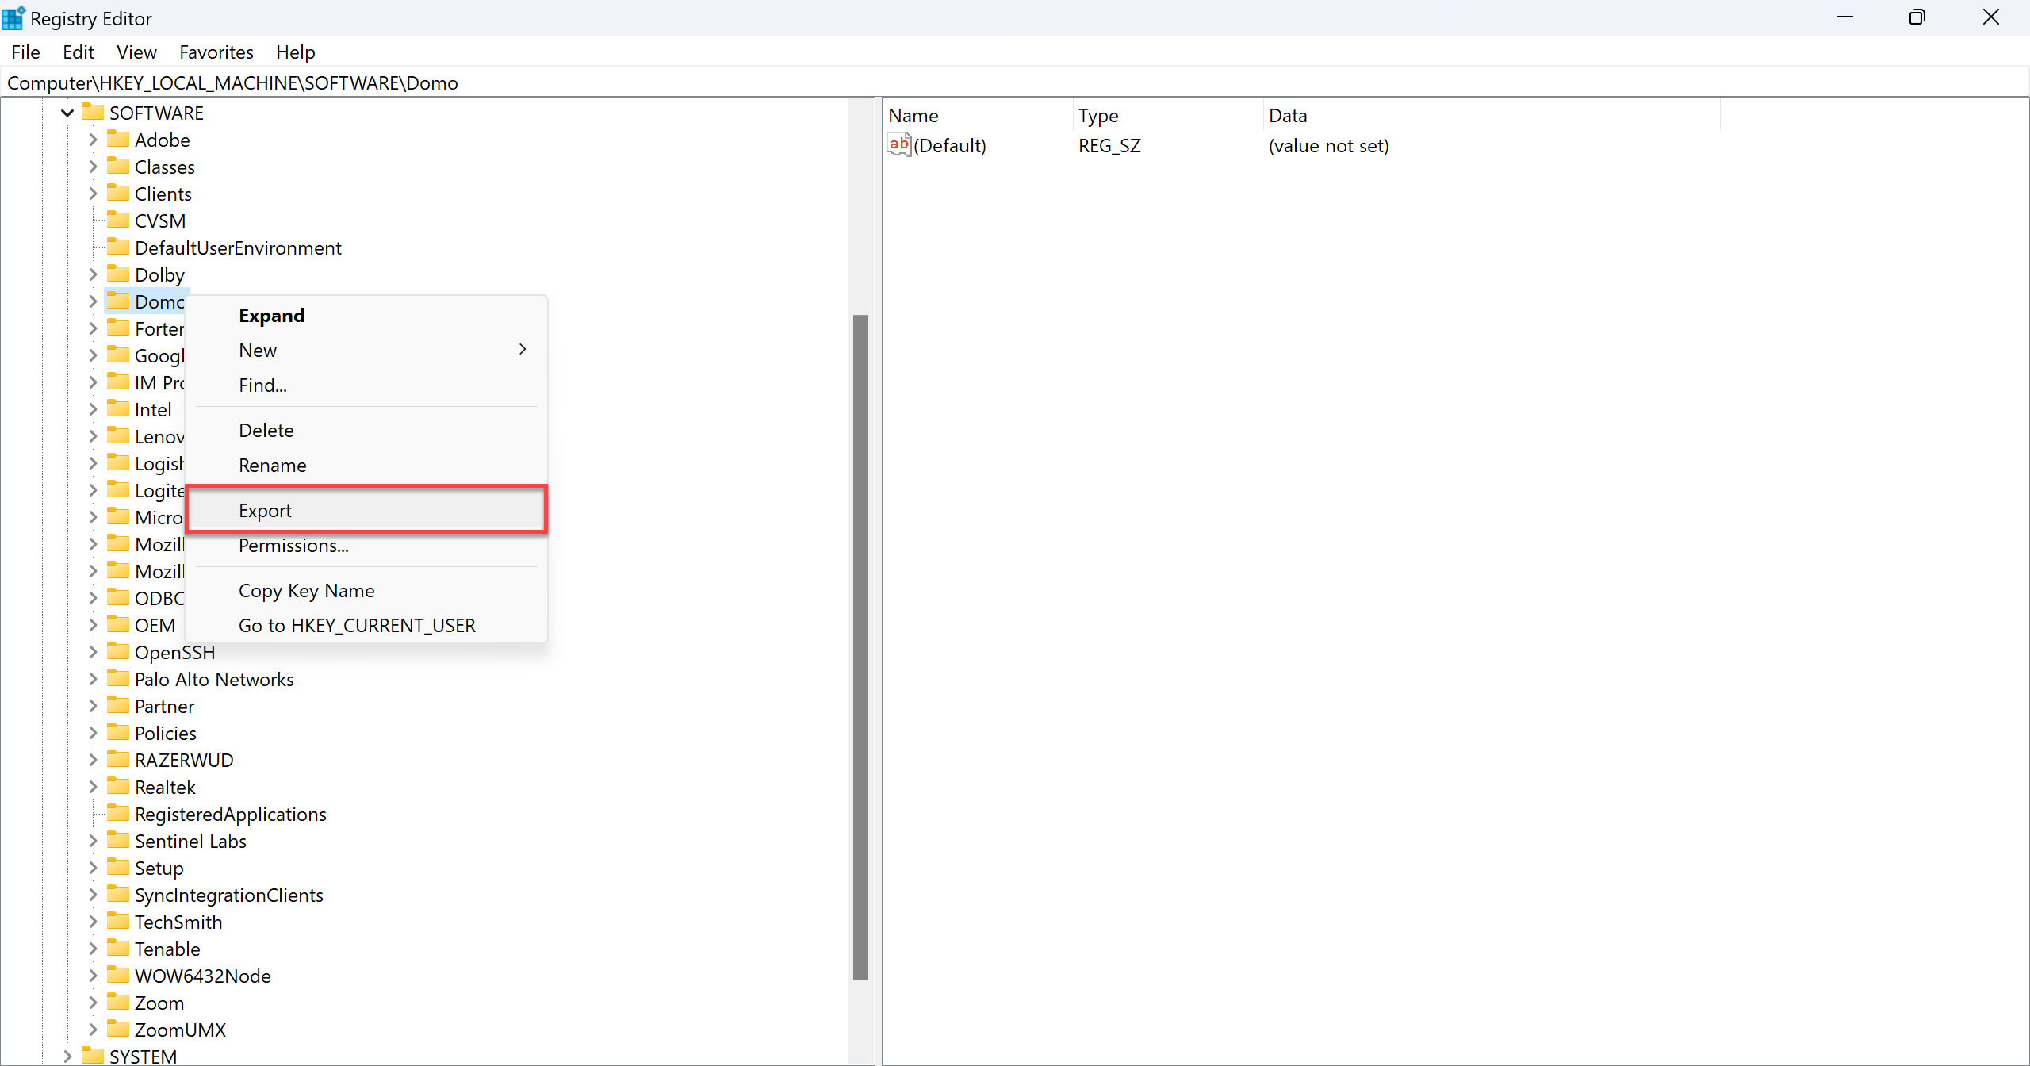
Task: Click the TechSmith folder icon
Action: (x=117, y=922)
